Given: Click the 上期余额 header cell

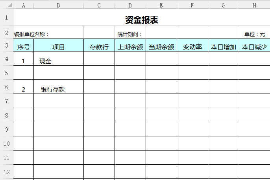Looking at the screenshot, I should 130,47.
